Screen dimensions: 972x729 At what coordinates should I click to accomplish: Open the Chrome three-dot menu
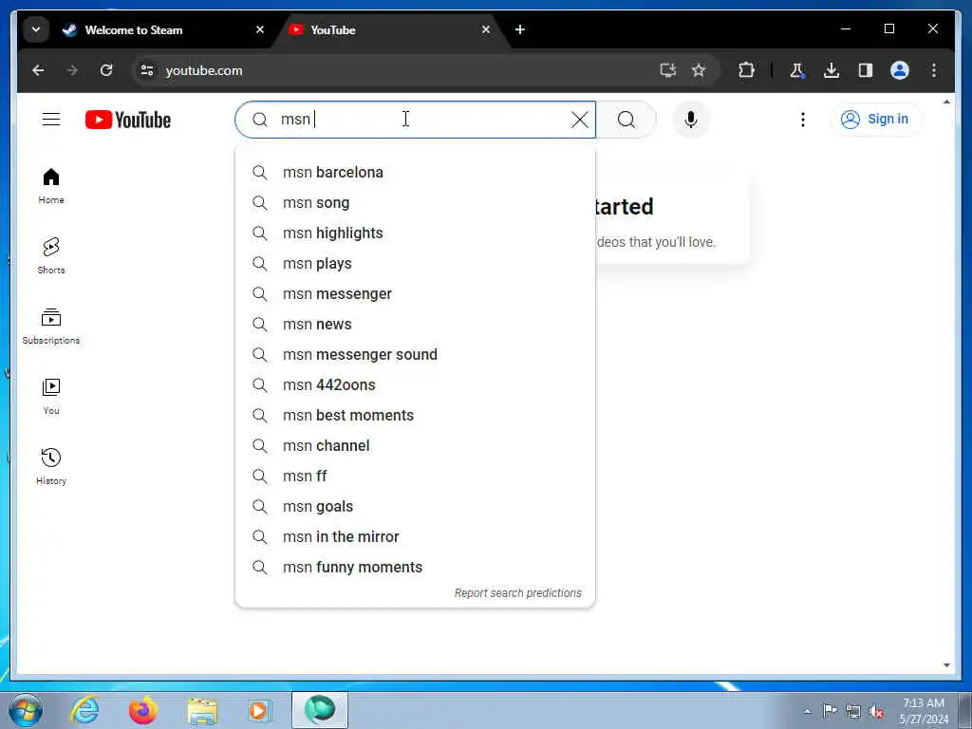coord(934,70)
